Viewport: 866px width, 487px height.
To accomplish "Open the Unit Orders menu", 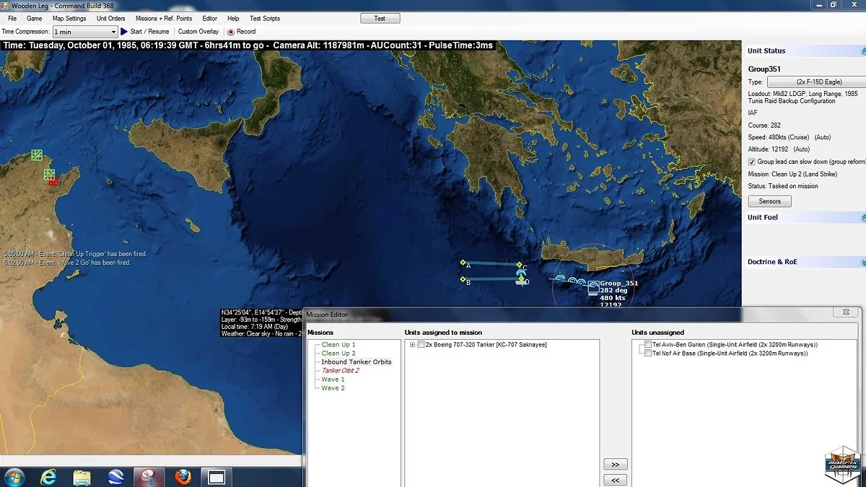I will [110, 18].
